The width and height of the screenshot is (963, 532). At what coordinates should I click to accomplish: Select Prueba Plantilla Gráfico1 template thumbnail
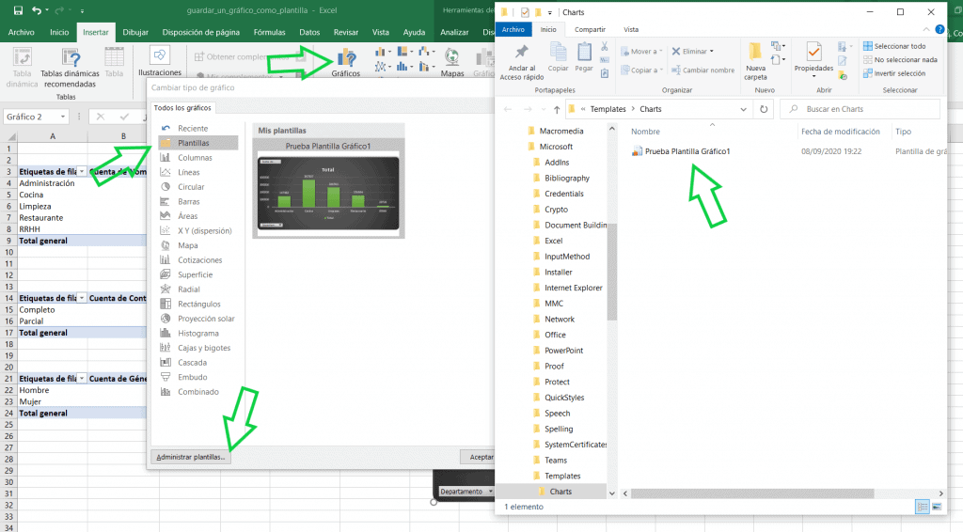[328, 188]
